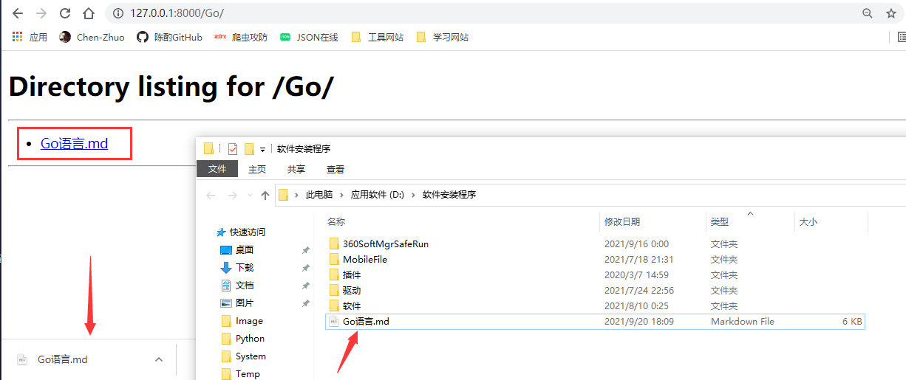The image size is (906, 380).
Task: Unpin 文档 pin icon
Action: click(305, 286)
